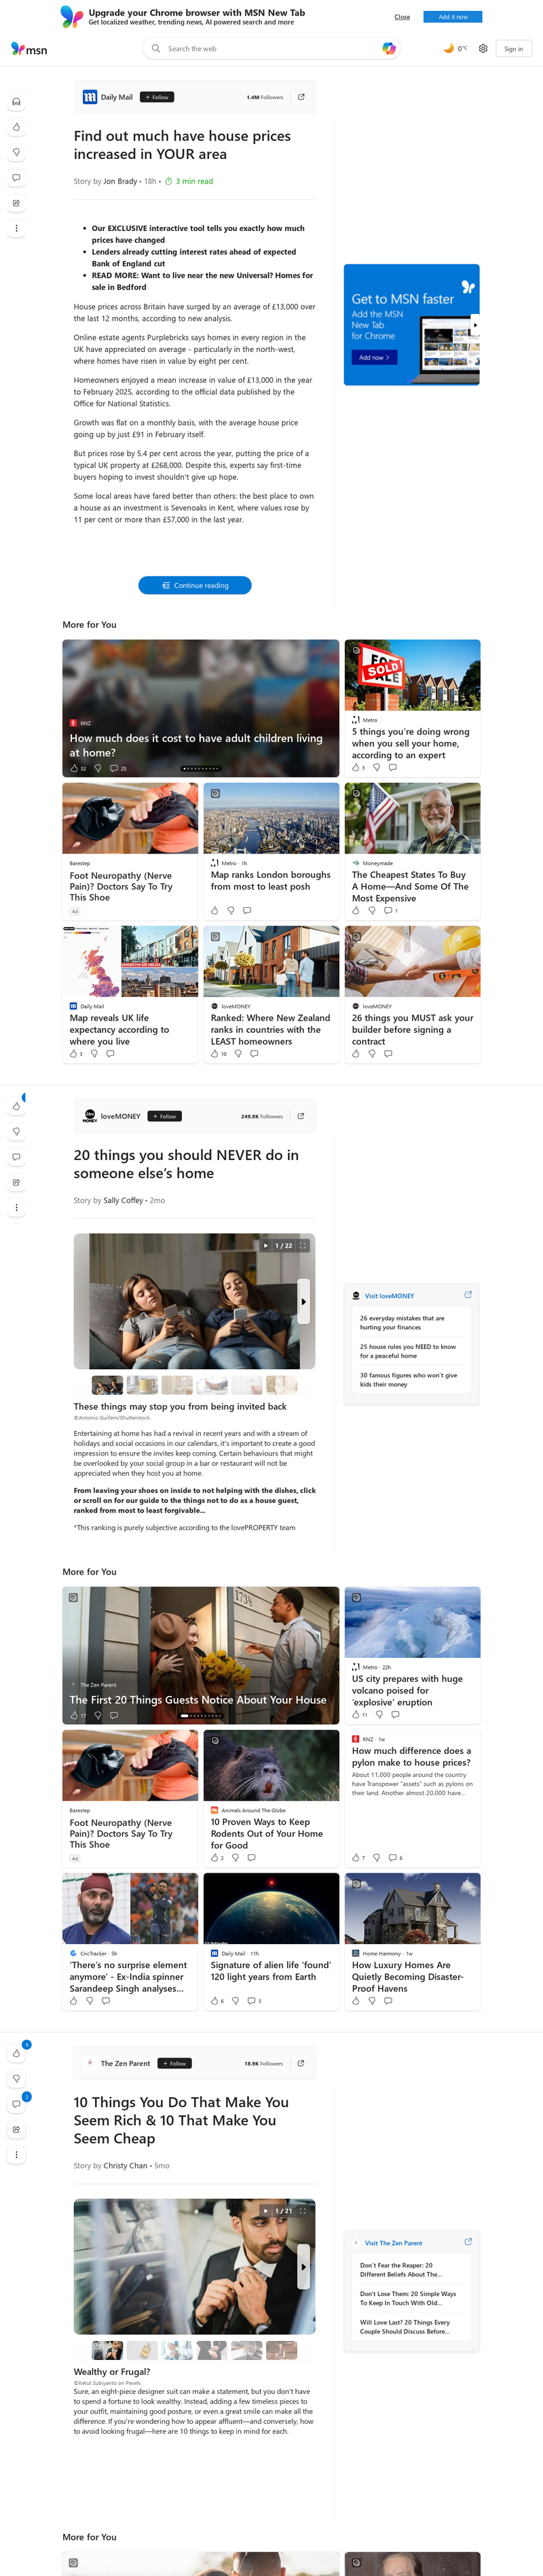Advance to next slide in Zen Parent gallery

coord(303,2266)
